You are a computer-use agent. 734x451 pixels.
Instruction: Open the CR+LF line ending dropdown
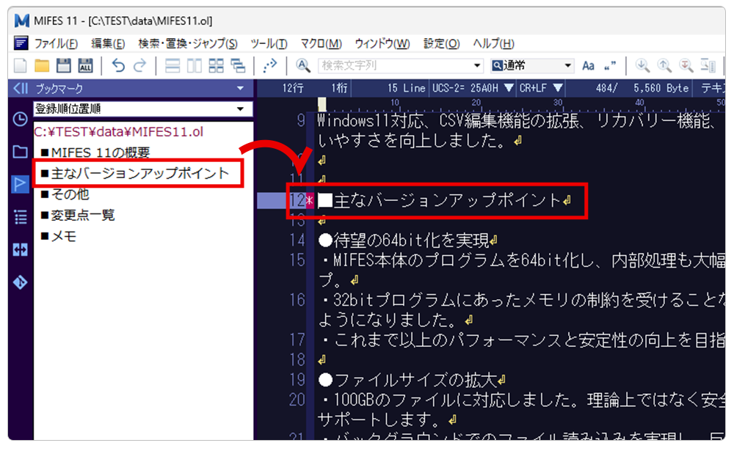tap(537, 88)
